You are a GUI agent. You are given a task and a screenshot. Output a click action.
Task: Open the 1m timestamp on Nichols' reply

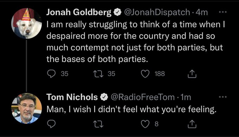coord(186,97)
